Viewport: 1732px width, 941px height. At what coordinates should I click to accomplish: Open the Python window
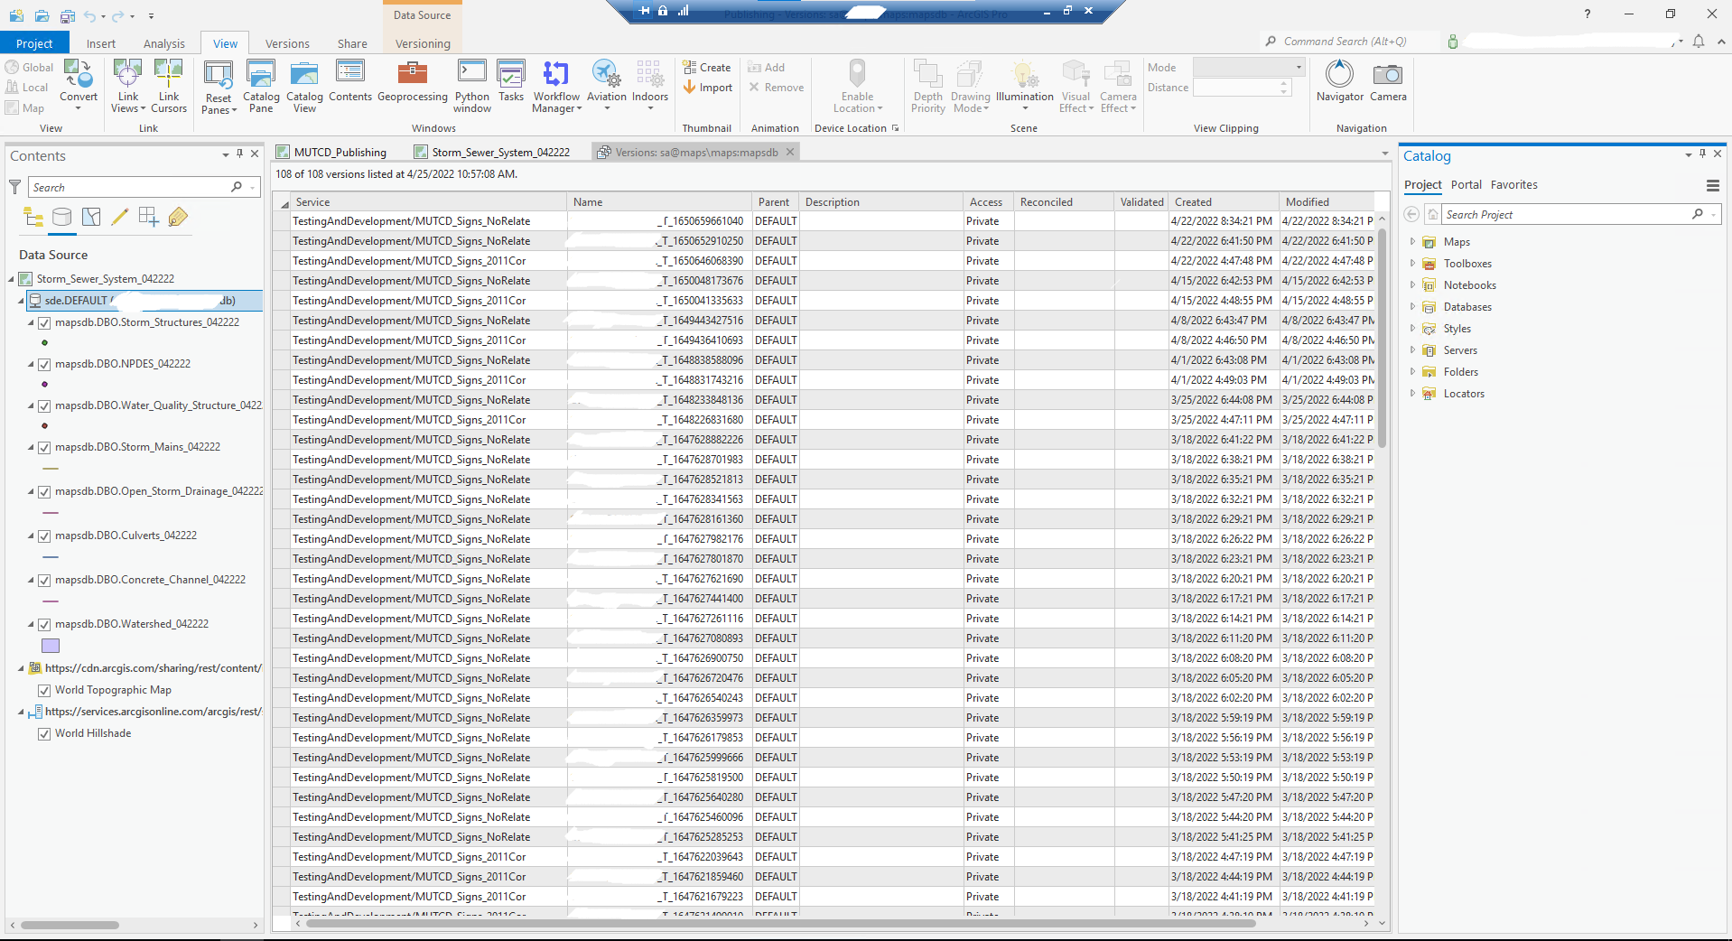[471, 86]
